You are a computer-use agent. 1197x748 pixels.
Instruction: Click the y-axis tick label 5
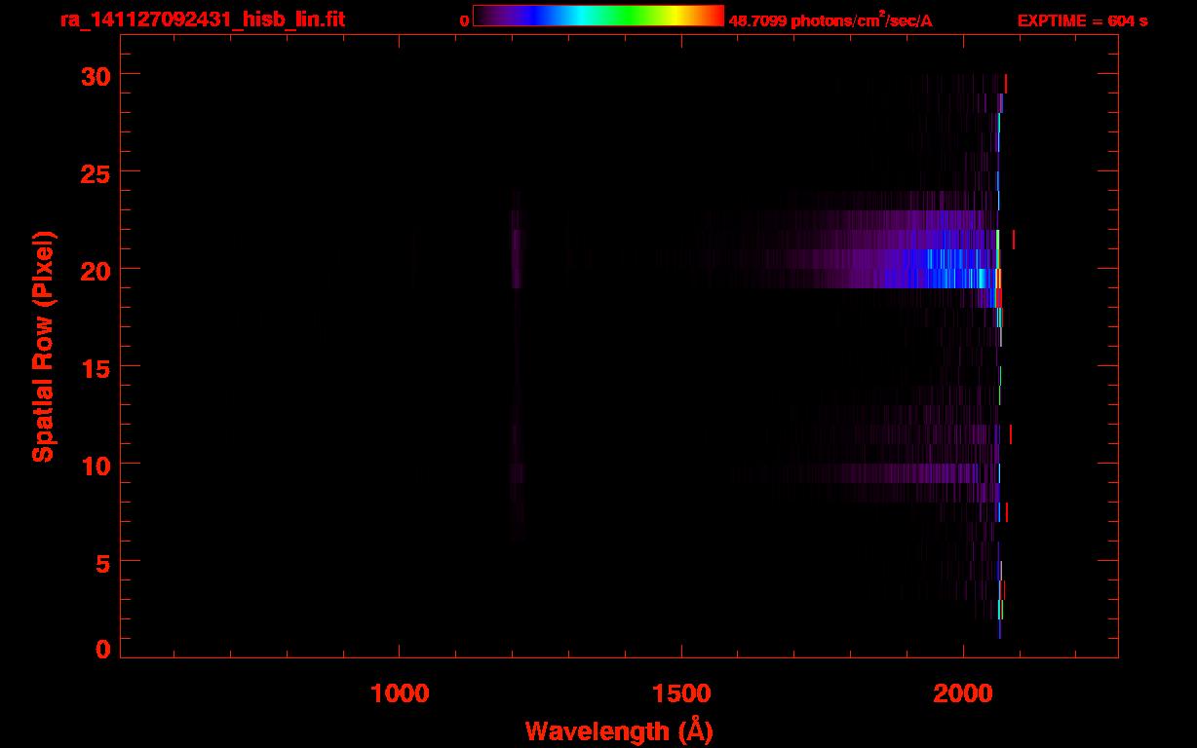100,562
